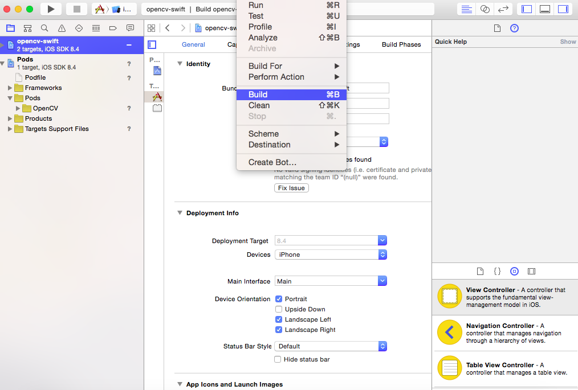Image resolution: width=578 pixels, height=390 pixels.
Task: Choose Clean from the Product menu
Action: 259,105
